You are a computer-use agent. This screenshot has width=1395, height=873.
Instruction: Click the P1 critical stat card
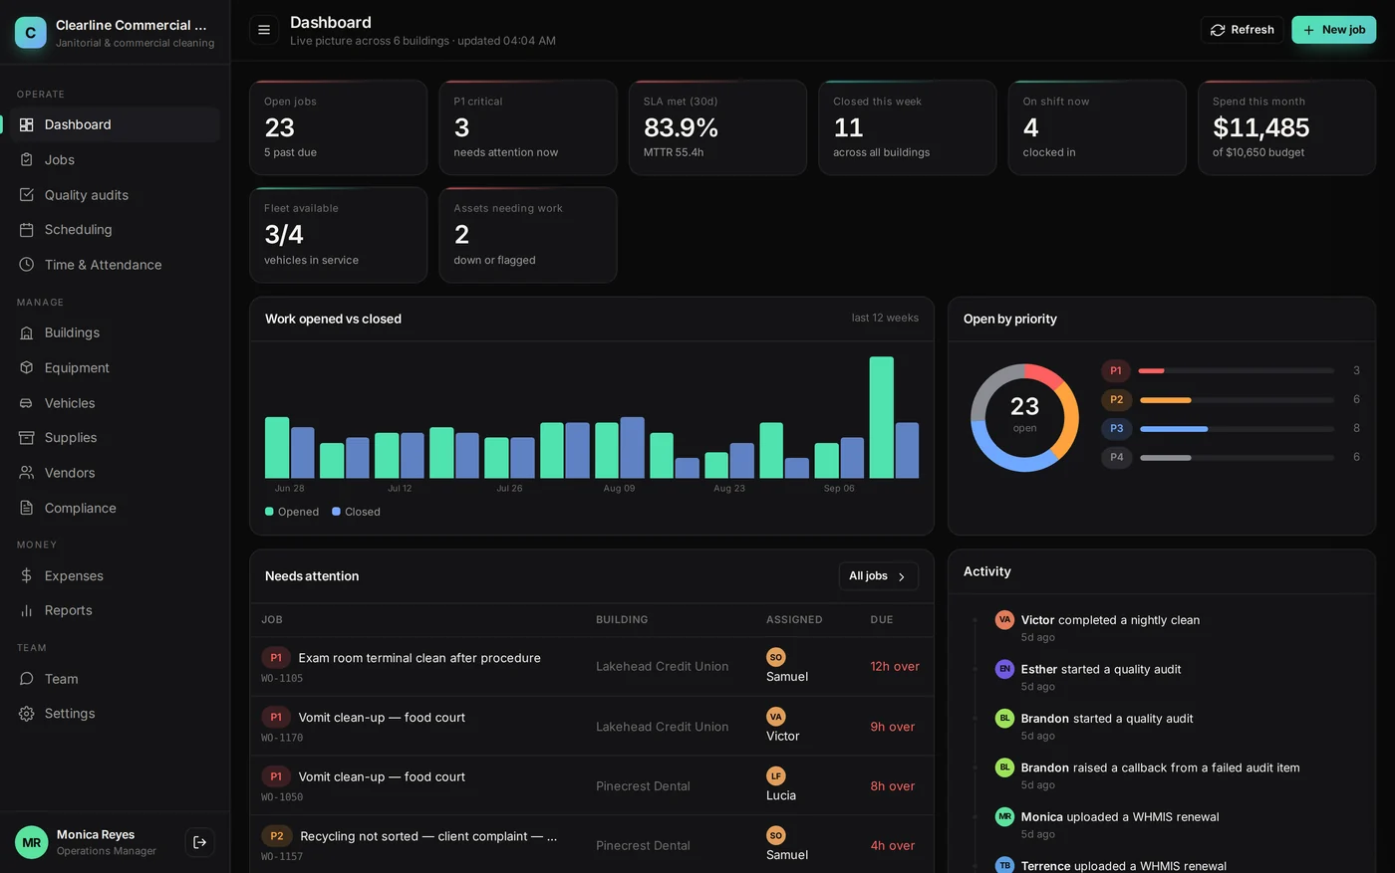coord(528,127)
